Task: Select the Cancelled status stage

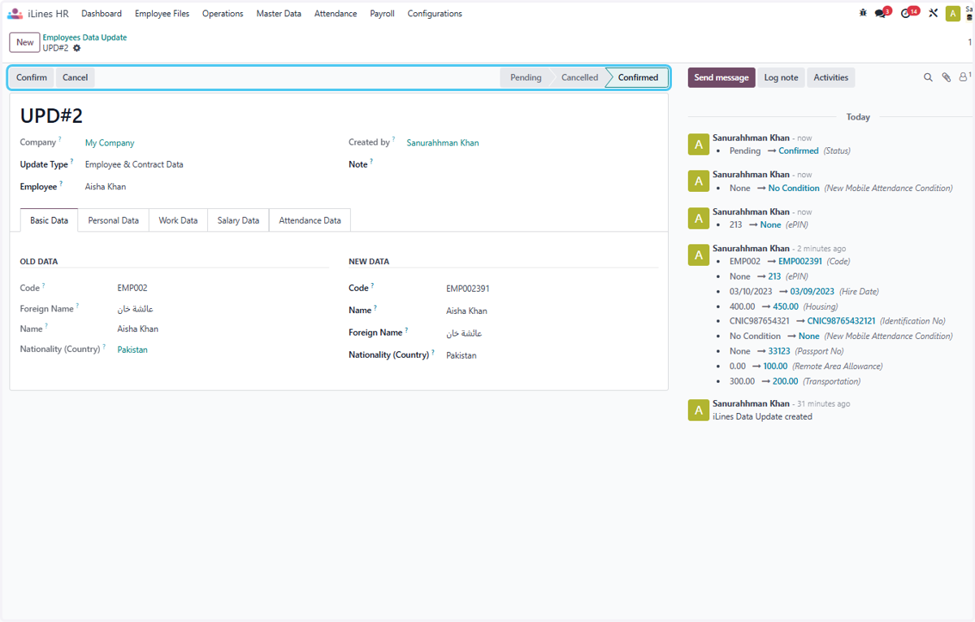Action: coord(579,78)
